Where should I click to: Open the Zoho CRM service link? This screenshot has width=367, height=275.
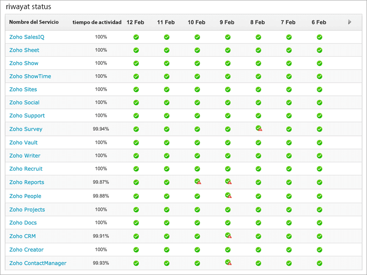tap(22, 236)
